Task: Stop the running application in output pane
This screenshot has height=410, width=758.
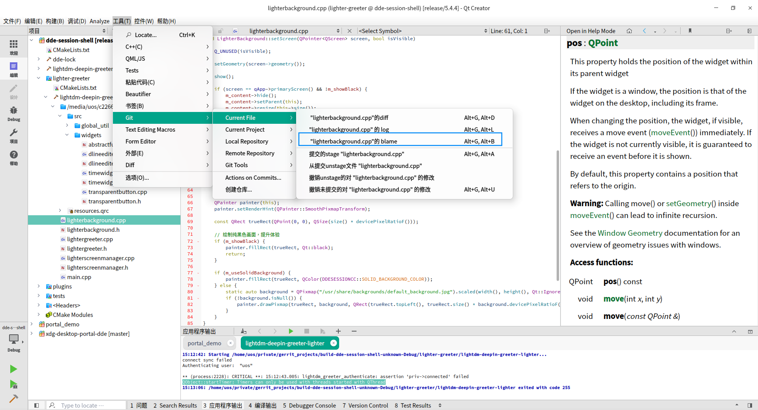Action: (306, 331)
